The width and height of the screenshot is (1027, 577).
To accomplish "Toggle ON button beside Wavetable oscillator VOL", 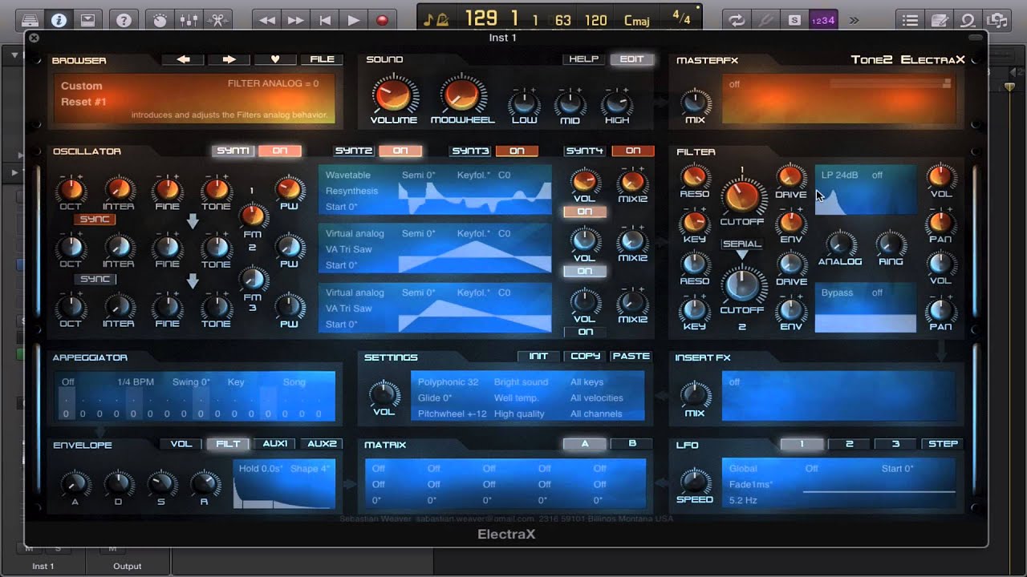I will click(585, 212).
